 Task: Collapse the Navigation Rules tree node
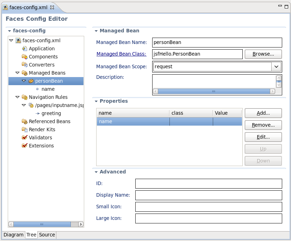click(x=17, y=97)
